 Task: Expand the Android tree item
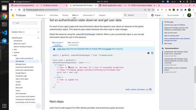pyautogui.click(x=12, y=53)
